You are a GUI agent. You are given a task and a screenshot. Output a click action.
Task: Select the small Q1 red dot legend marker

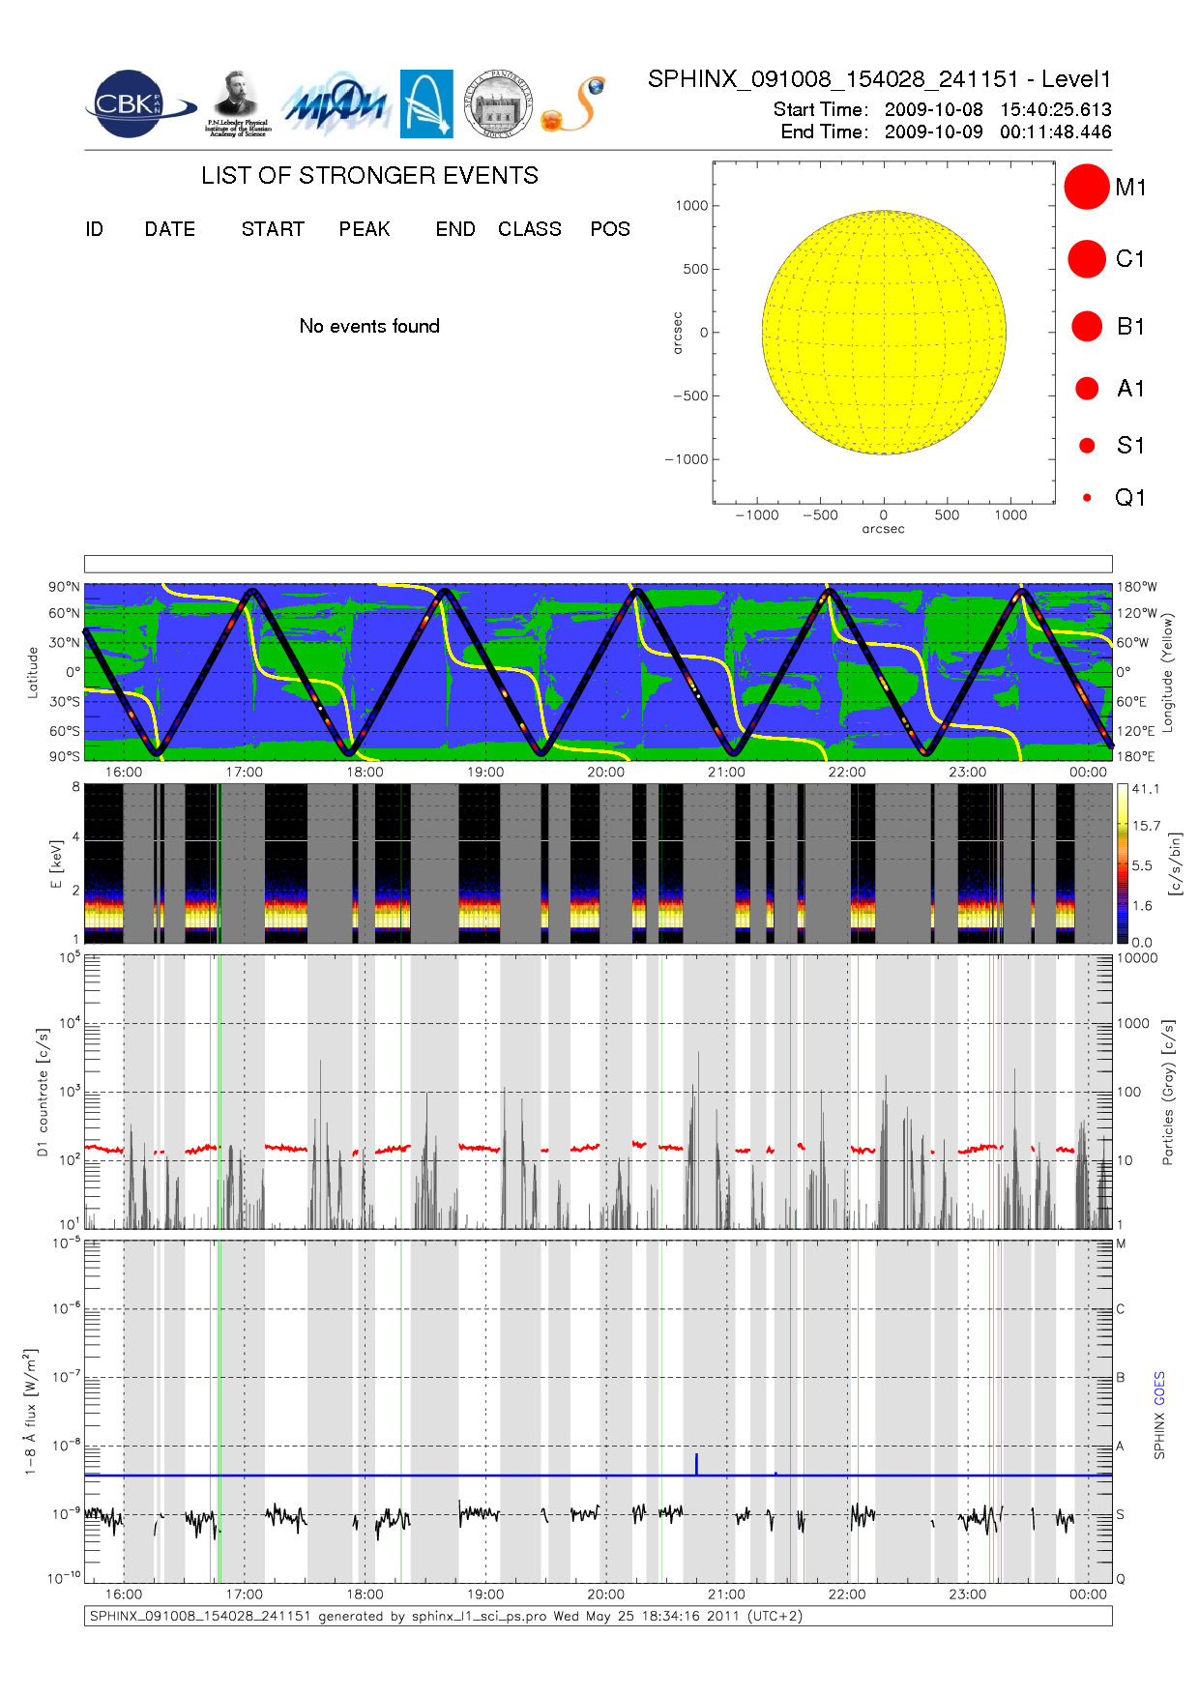tap(1087, 497)
